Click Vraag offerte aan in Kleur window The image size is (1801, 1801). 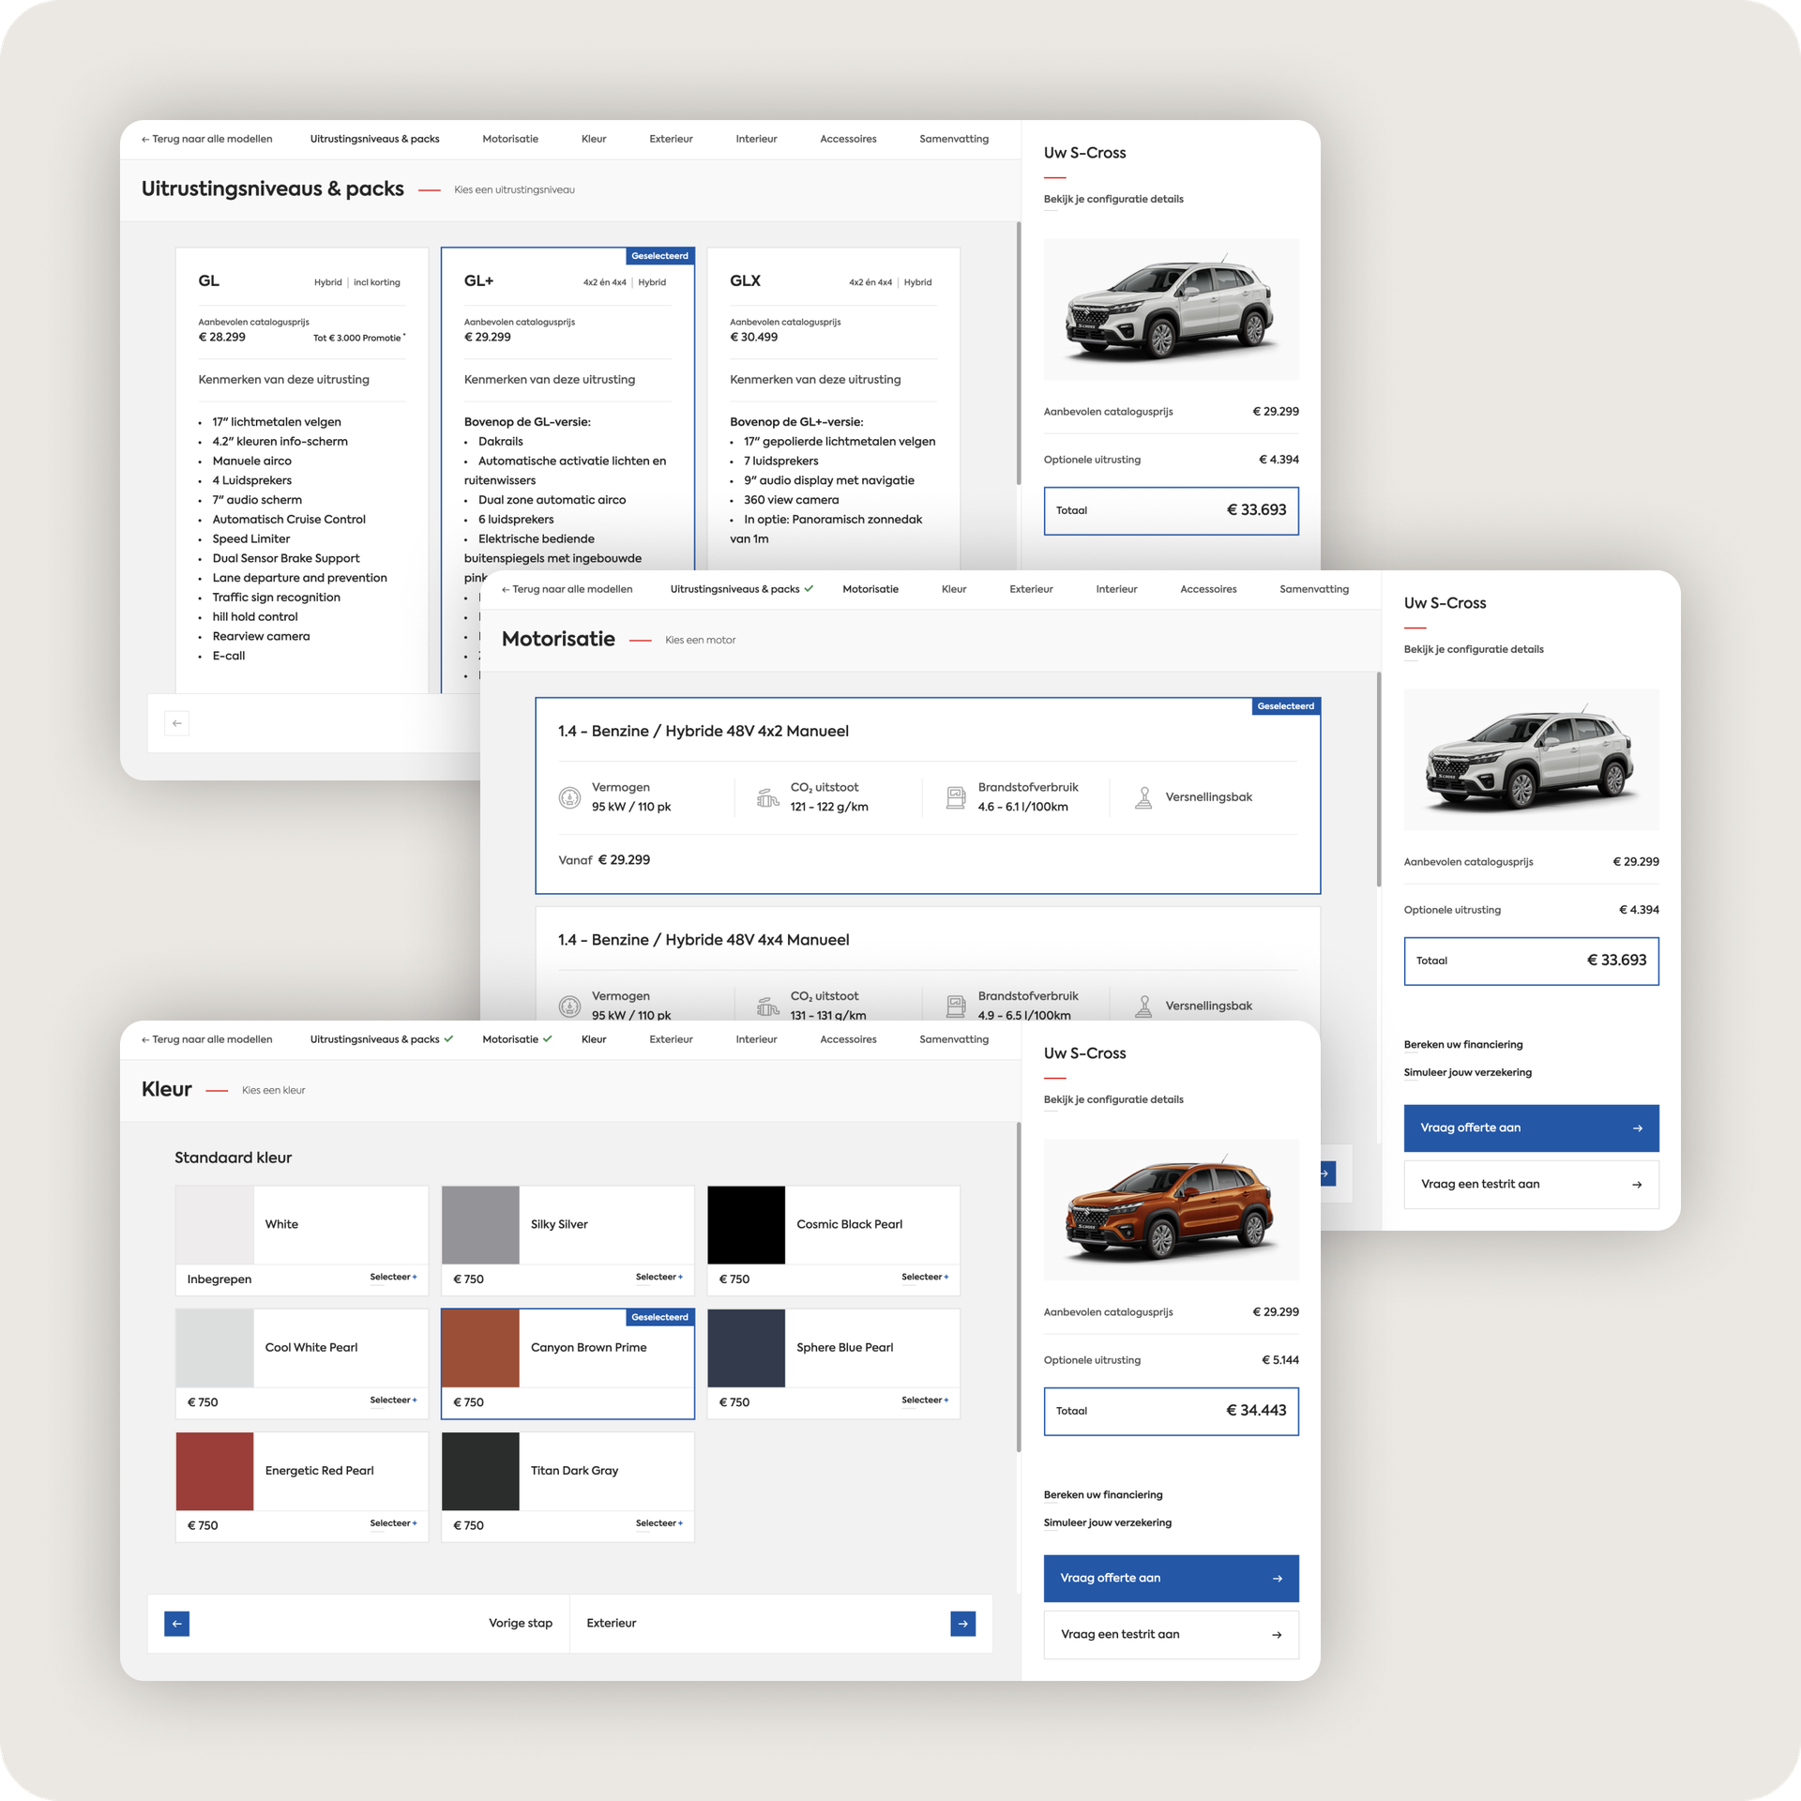click(x=1171, y=1579)
